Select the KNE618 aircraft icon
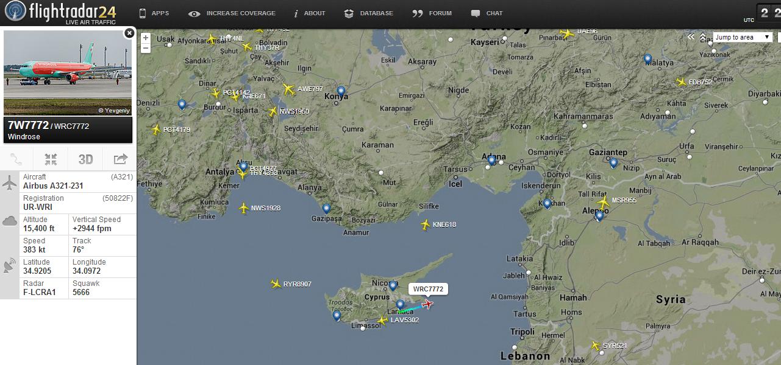The height and width of the screenshot is (365, 781). [x=425, y=224]
